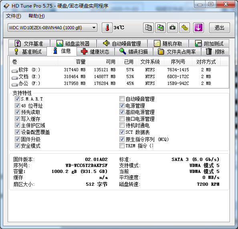Switch to the 错误扫描 tab
Viewport: 238px width, 229px height.
click(x=134, y=52)
